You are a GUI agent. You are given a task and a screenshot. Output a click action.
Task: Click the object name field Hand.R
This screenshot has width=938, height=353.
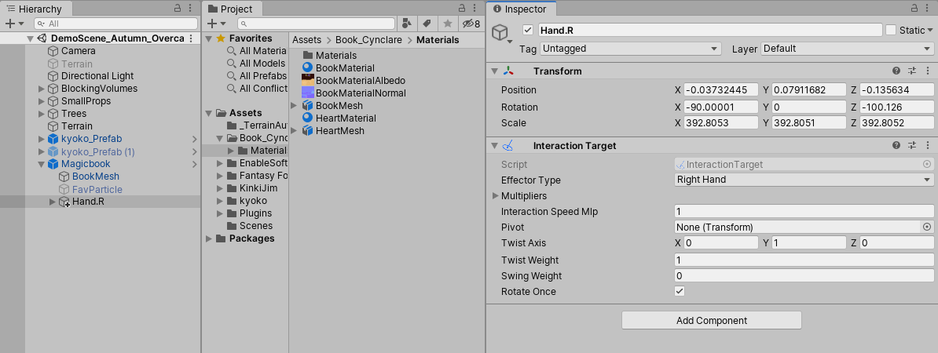tap(710, 30)
